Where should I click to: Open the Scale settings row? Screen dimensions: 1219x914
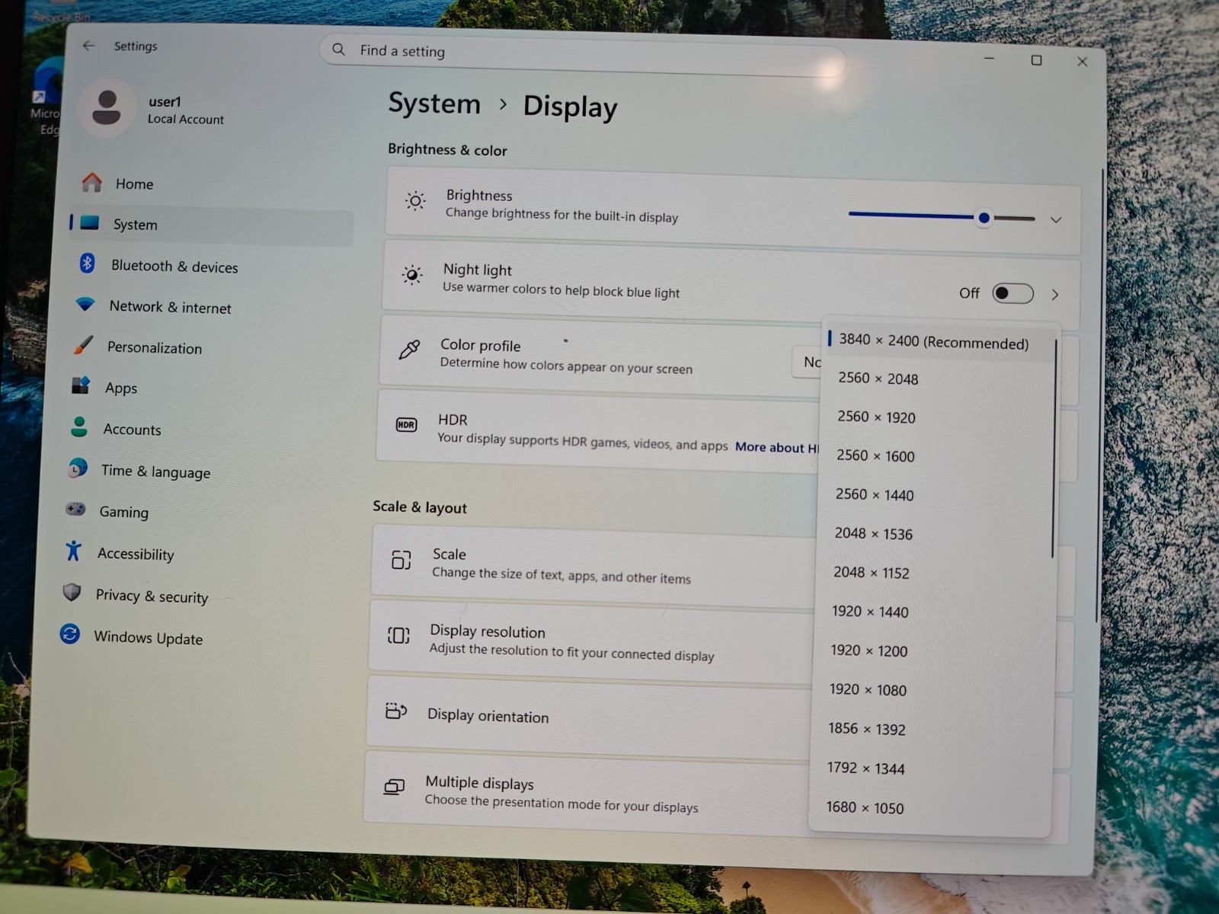point(594,565)
